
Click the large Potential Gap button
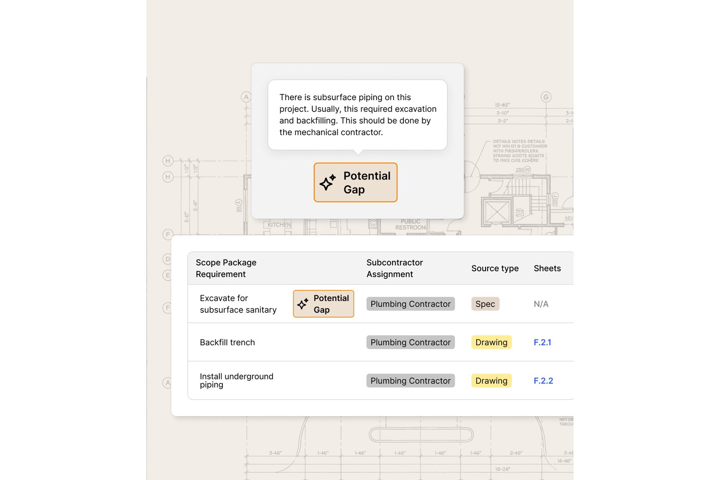pos(356,182)
